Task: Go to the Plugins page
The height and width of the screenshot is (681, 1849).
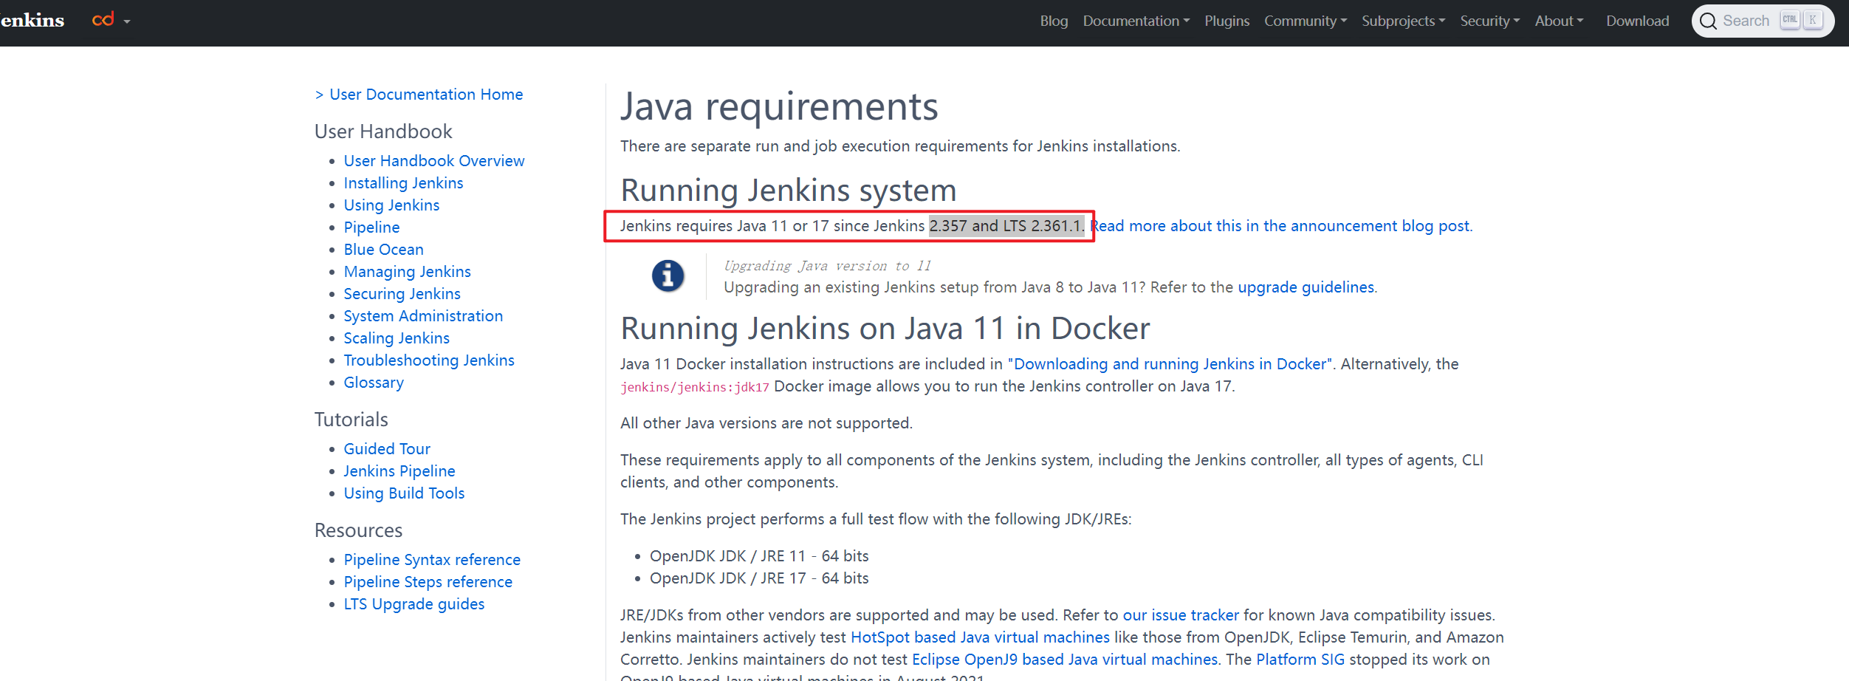Action: pyautogui.click(x=1227, y=21)
